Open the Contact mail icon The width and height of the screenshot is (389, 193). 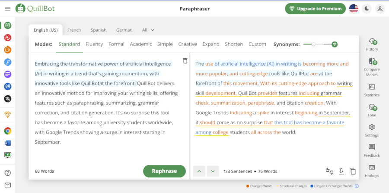point(8,185)
